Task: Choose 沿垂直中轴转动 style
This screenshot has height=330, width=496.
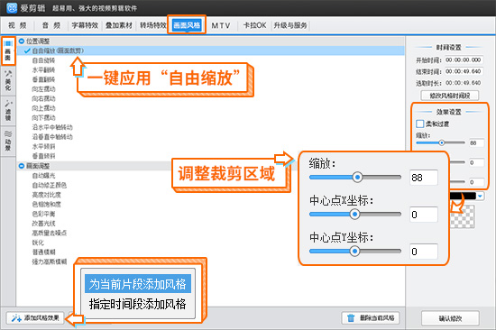Action: [x=52, y=137]
